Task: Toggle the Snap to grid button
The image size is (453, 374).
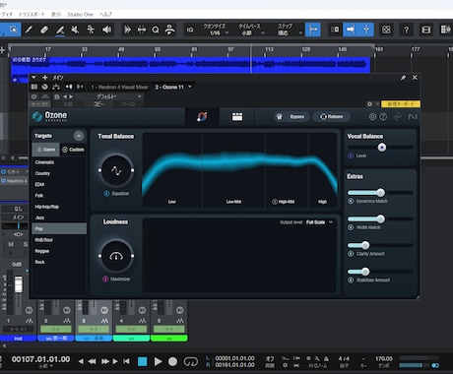Action: click(x=313, y=30)
